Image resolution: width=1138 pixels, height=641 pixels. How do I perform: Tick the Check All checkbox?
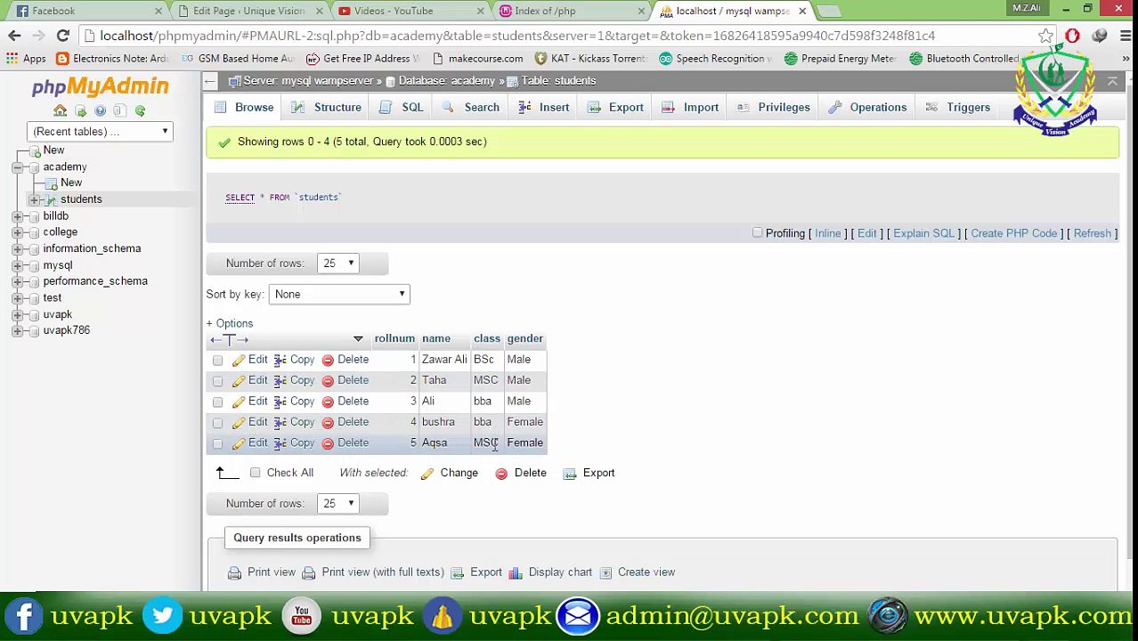click(x=256, y=473)
